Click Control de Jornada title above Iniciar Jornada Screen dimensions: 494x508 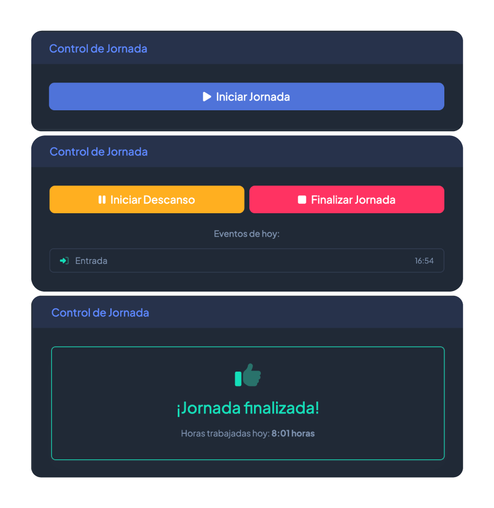click(98, 49)
